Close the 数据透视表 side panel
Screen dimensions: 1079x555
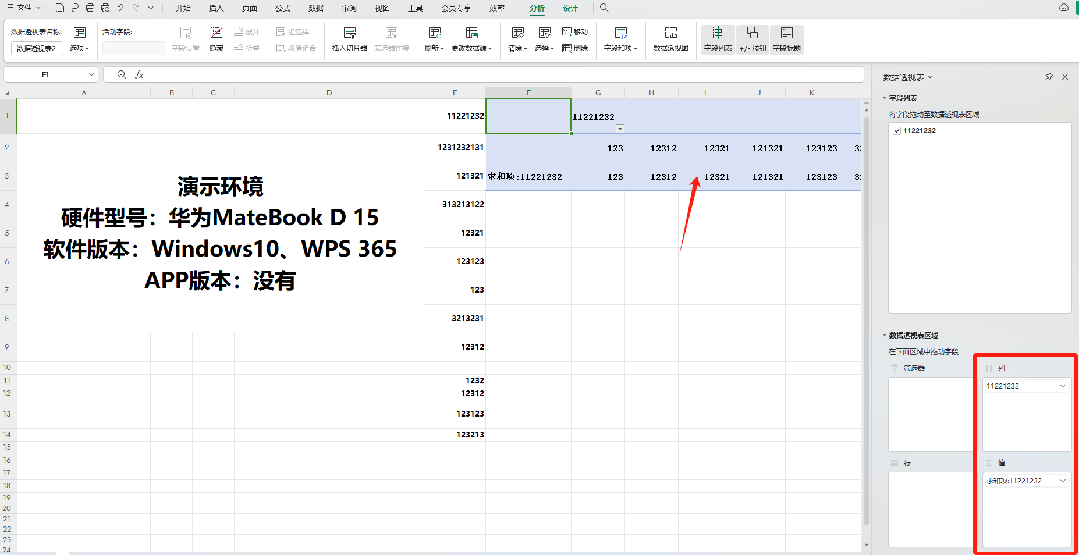[1065, 77]
